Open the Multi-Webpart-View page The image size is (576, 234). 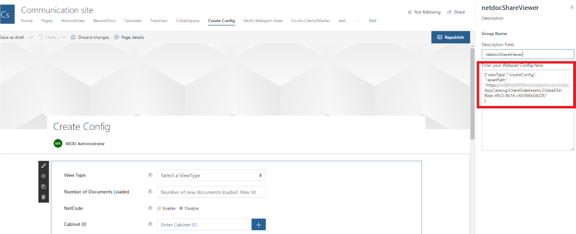(x=263, y=21)
